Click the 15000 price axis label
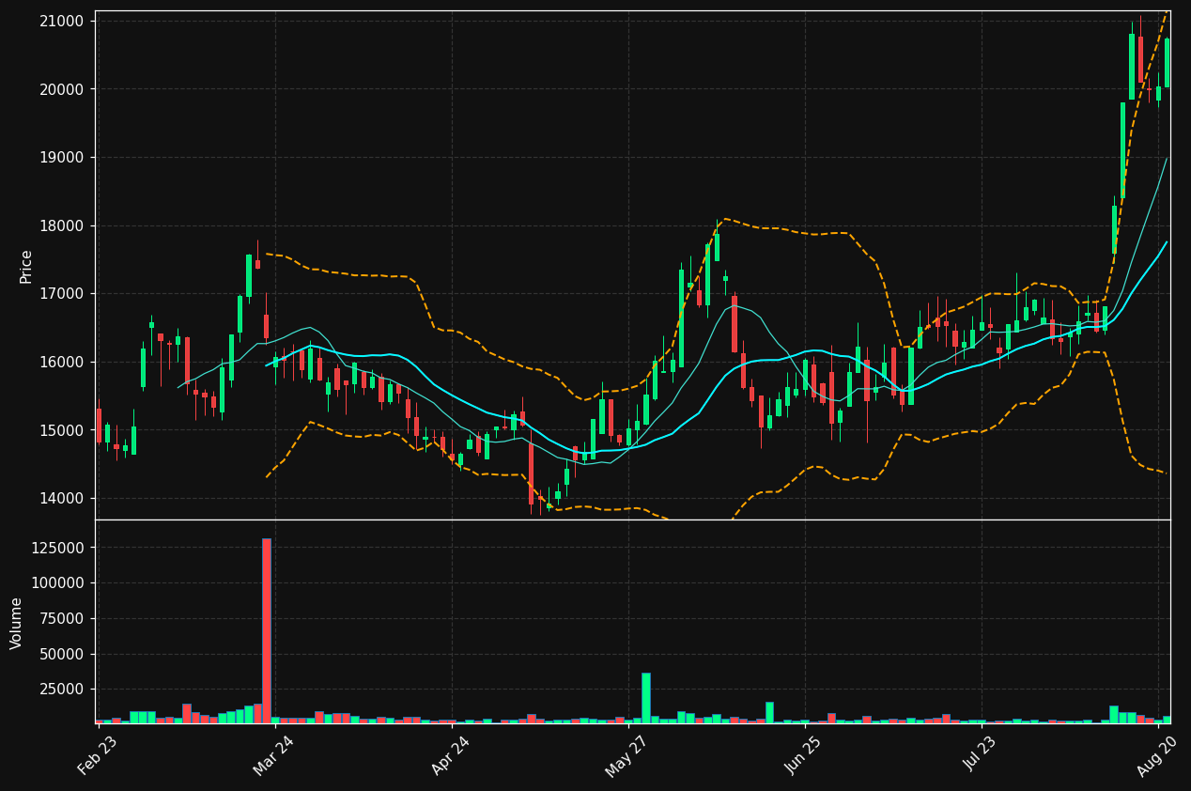This screenshot has height=791, width=1191. [63, 430]
